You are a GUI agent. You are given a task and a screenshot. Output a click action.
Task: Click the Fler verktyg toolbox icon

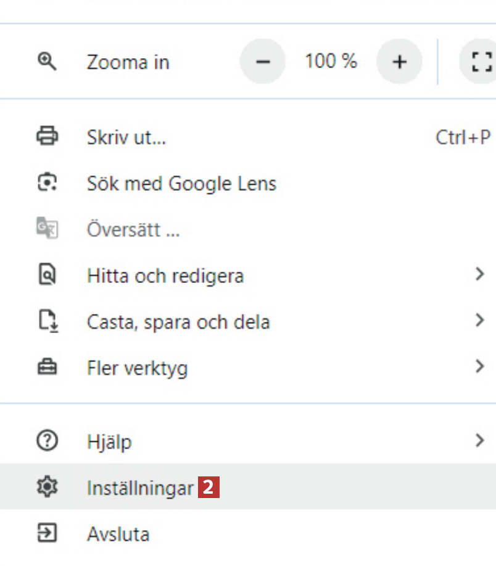pos(47,368)
